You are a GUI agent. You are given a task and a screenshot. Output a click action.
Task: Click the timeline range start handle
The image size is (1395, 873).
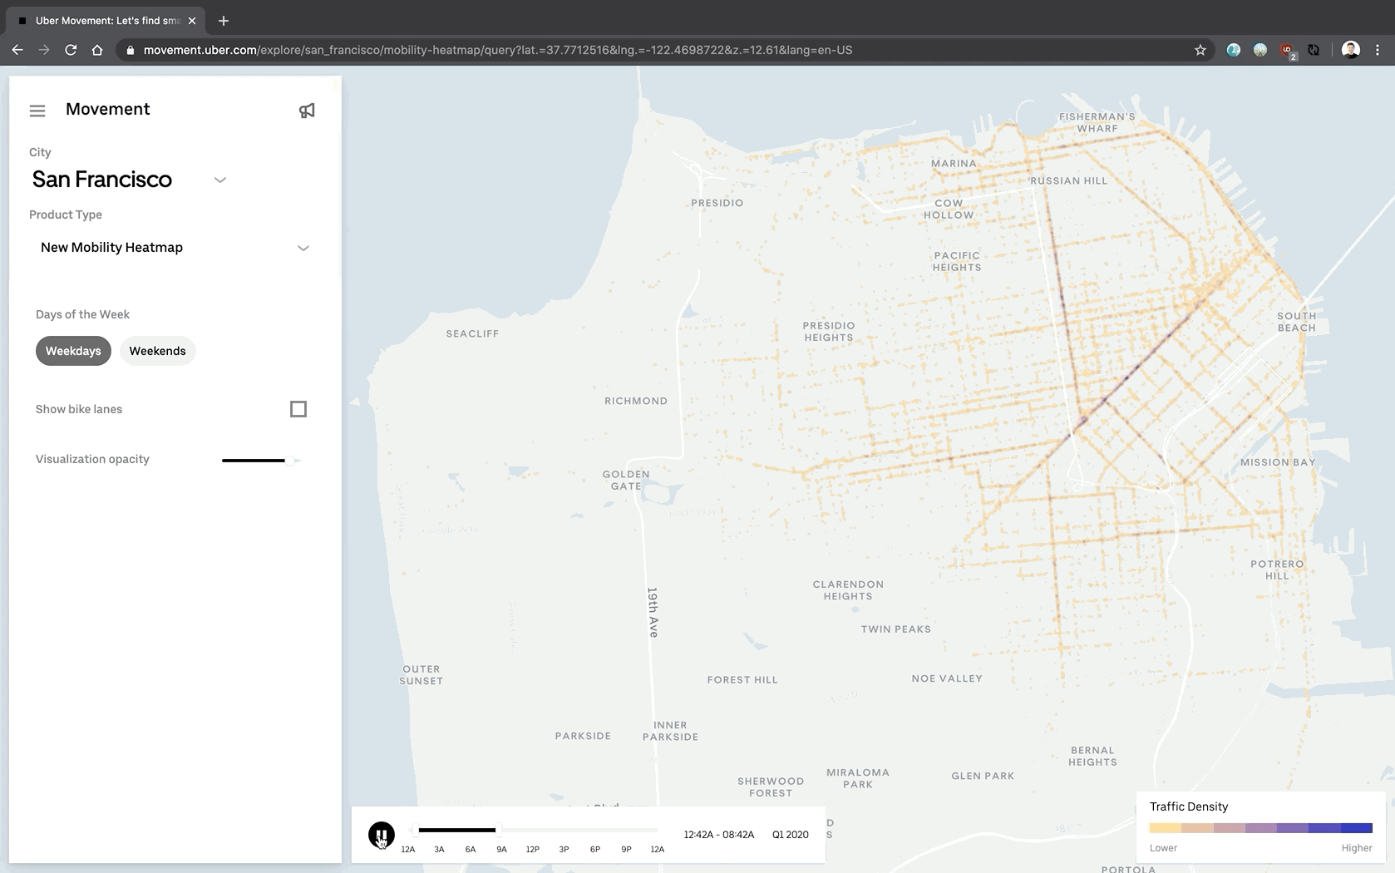(417, 830)
